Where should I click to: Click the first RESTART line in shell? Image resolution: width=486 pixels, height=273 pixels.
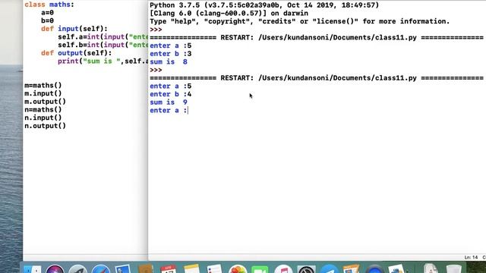(x=317, y=37)
